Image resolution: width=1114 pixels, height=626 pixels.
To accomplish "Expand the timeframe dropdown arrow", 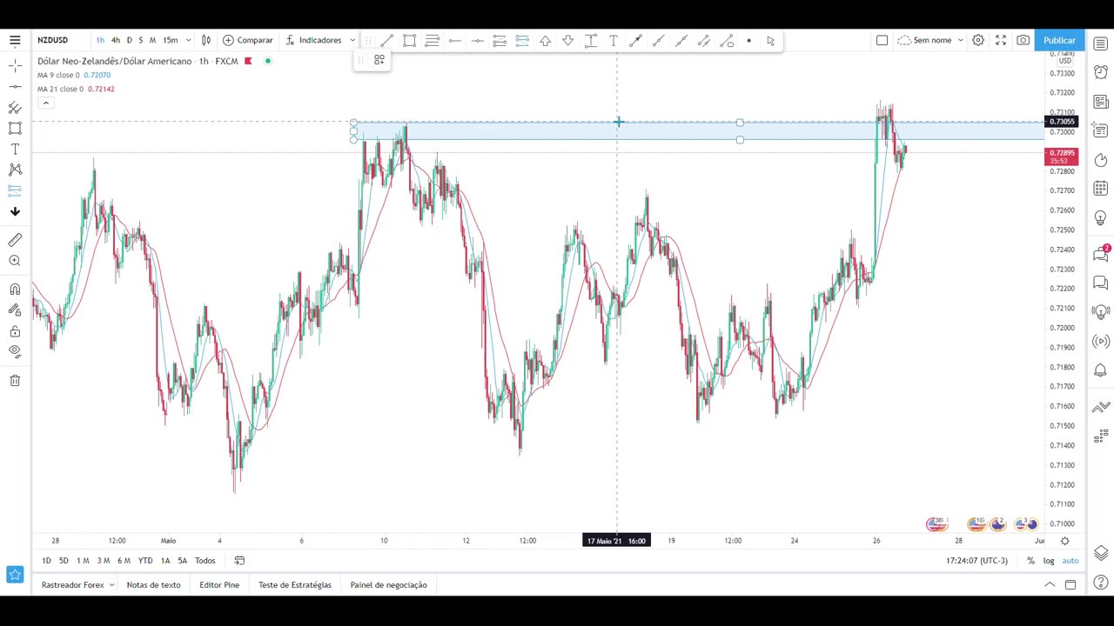I will (188, 40).
